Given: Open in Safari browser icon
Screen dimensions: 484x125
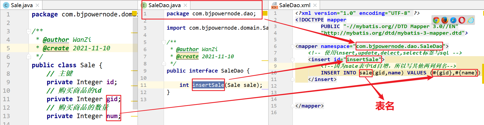Looking at the screenshot, I should click(x=453, y=20).
